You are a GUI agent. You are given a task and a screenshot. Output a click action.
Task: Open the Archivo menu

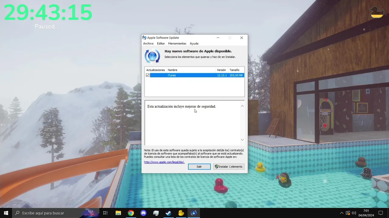148,44
